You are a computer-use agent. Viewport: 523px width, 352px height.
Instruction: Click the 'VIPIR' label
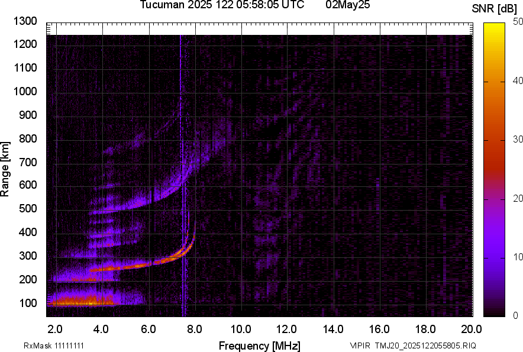[x=360, y=345]
